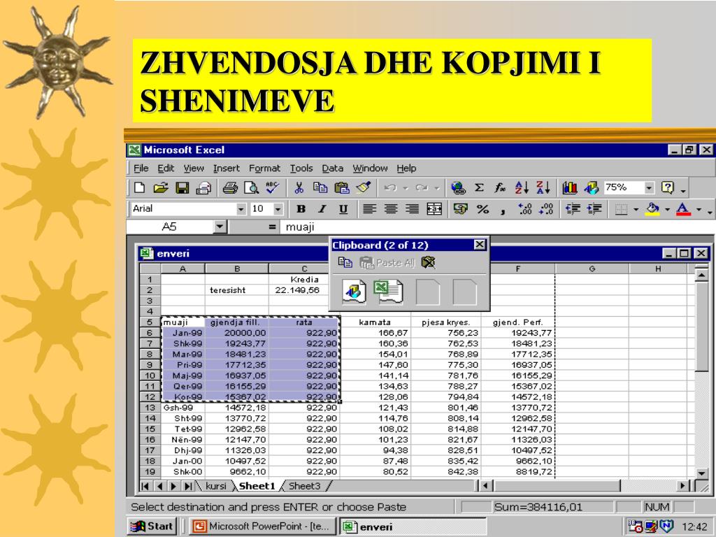Select the first clipboard item icon
This screenshot has height=537, width=716.
(x=355, y=292)
